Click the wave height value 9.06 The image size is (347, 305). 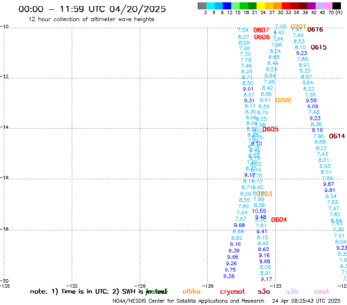click(312, 107)
